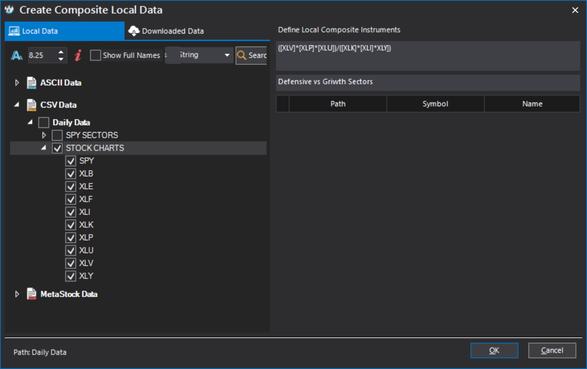
Task: Click the Name column header
Action: point(532,104)
